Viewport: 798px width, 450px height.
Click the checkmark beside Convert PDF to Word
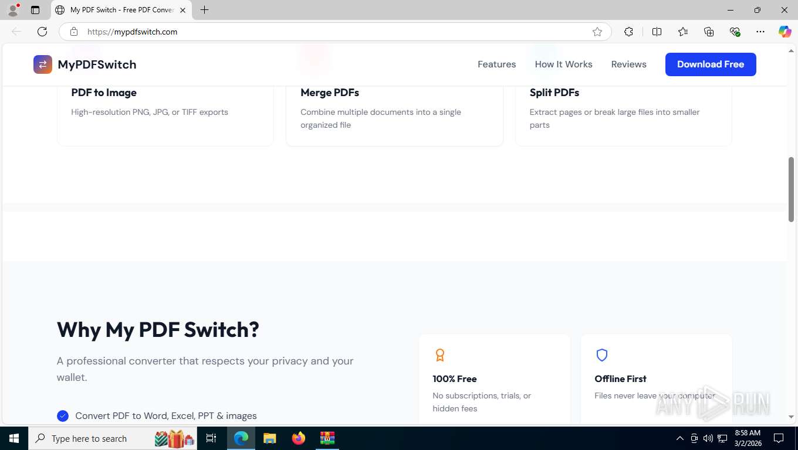pyautogui.click(x=63, y=416)
